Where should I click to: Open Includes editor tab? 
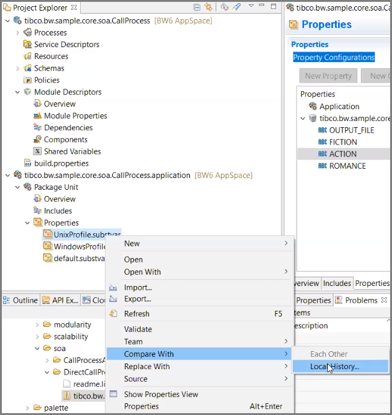pos(337,283)
